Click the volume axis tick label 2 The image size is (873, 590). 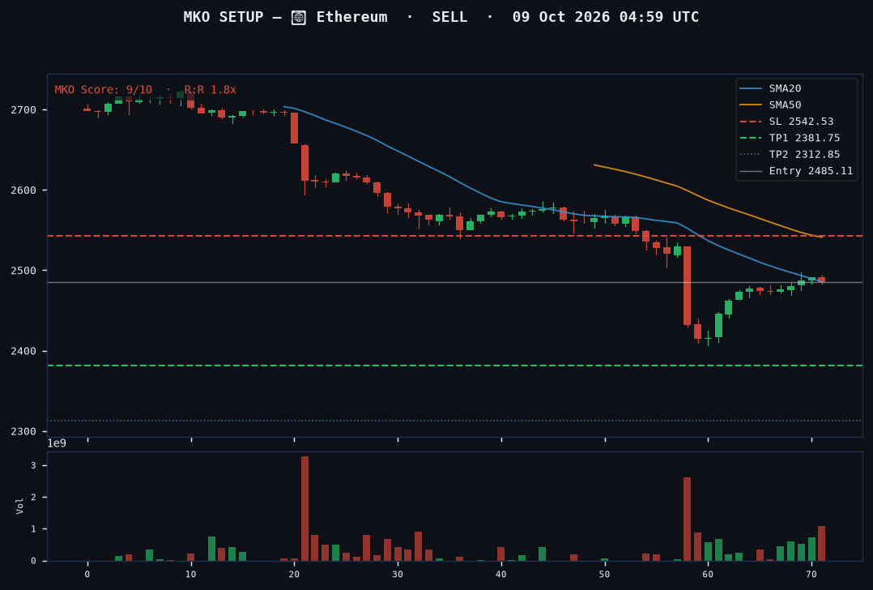tap(33, 498)
